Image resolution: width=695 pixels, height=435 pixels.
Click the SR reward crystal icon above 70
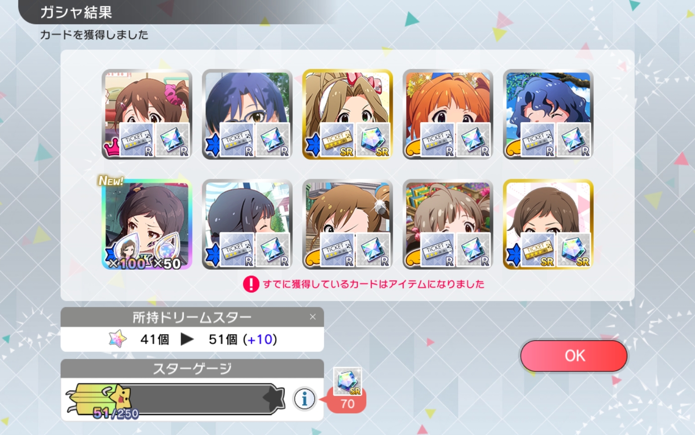pyautogui.click(x=347, y=381)
